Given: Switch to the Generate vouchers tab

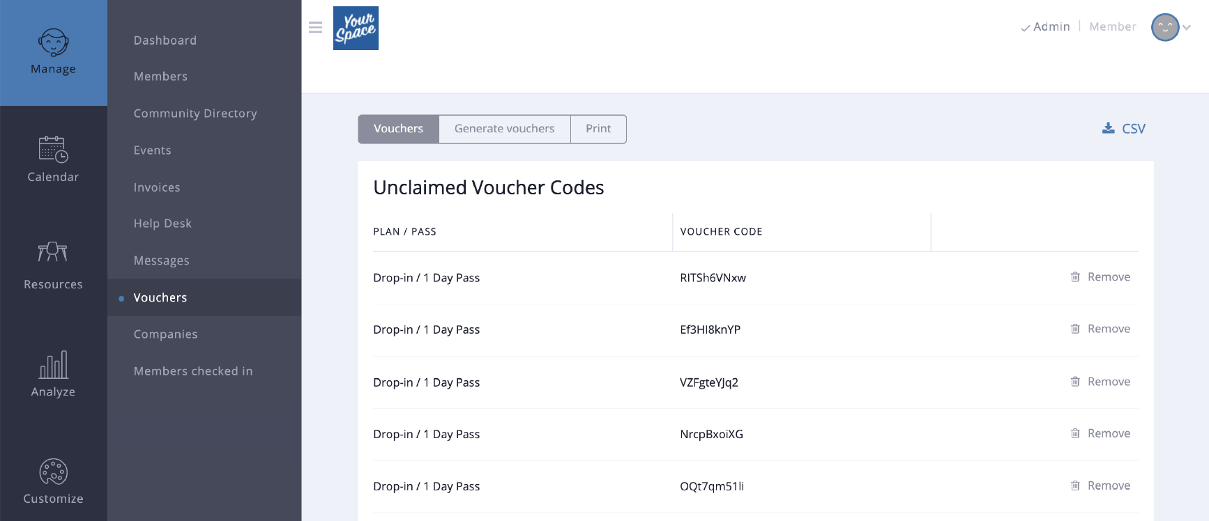Looking at the screenshot, I should point(504,128).
